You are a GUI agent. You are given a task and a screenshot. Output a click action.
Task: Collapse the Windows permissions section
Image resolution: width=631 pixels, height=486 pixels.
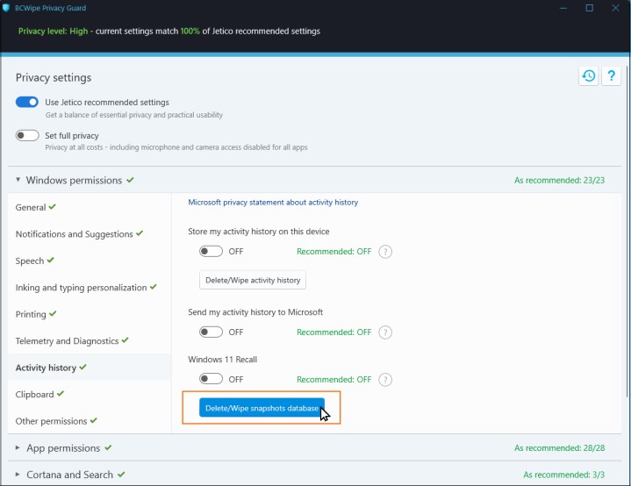pyautogui.click(x=19, y=181)
